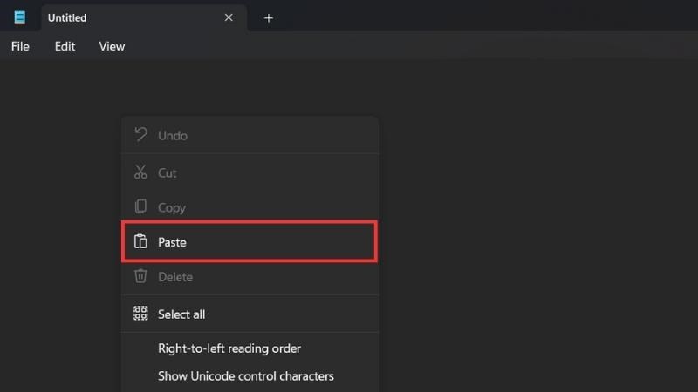Choose the Select all text label

pos(181,314)
